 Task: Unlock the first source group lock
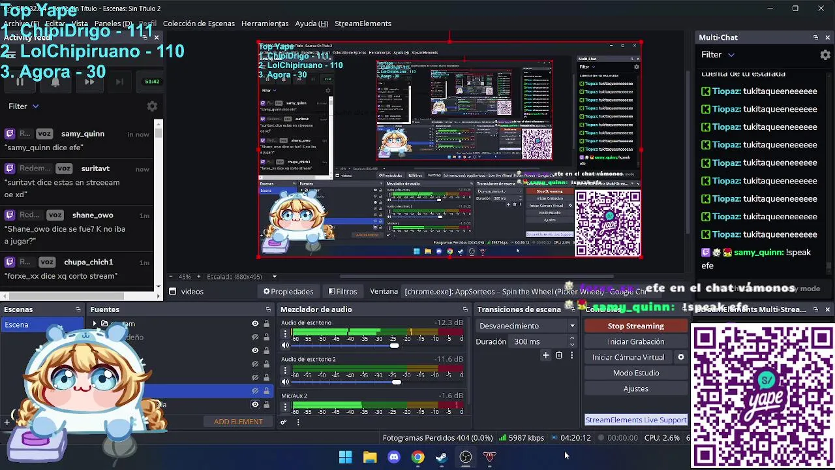266,323
